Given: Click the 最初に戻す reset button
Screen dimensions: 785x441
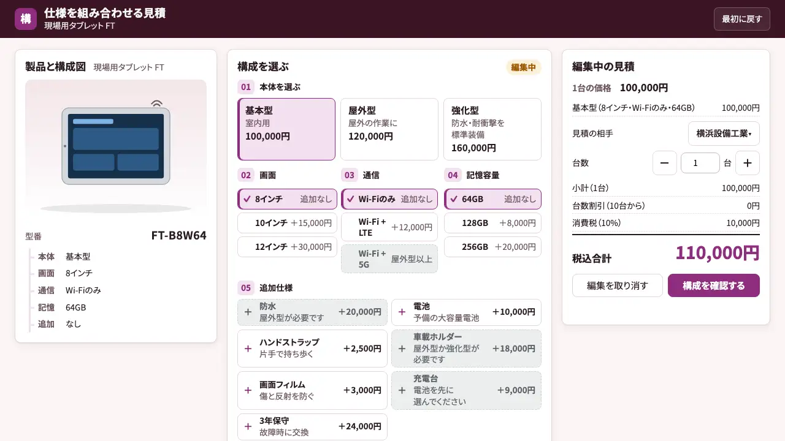Looking at the screenshot, I should 742,19.
